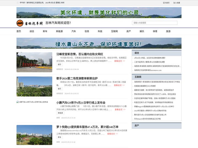
Task: Click broken image for 小鹏汽车G9 article
Action: click(x=32, y=102)
